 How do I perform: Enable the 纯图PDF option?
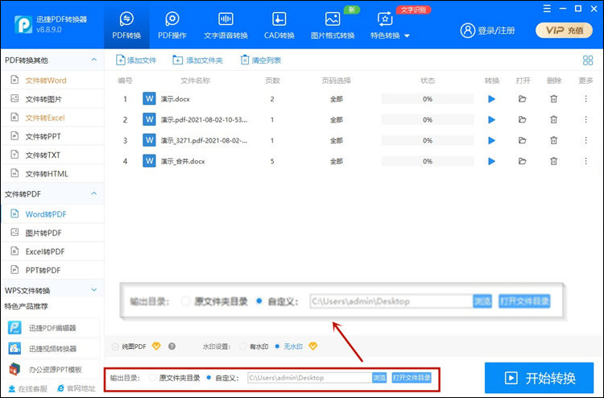click(115, 346)
